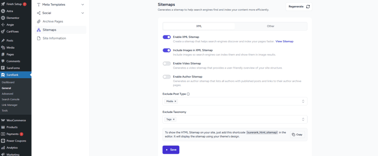Click the Exclude Post Type info icon
The image size is (378, 156).
point(188,94)
